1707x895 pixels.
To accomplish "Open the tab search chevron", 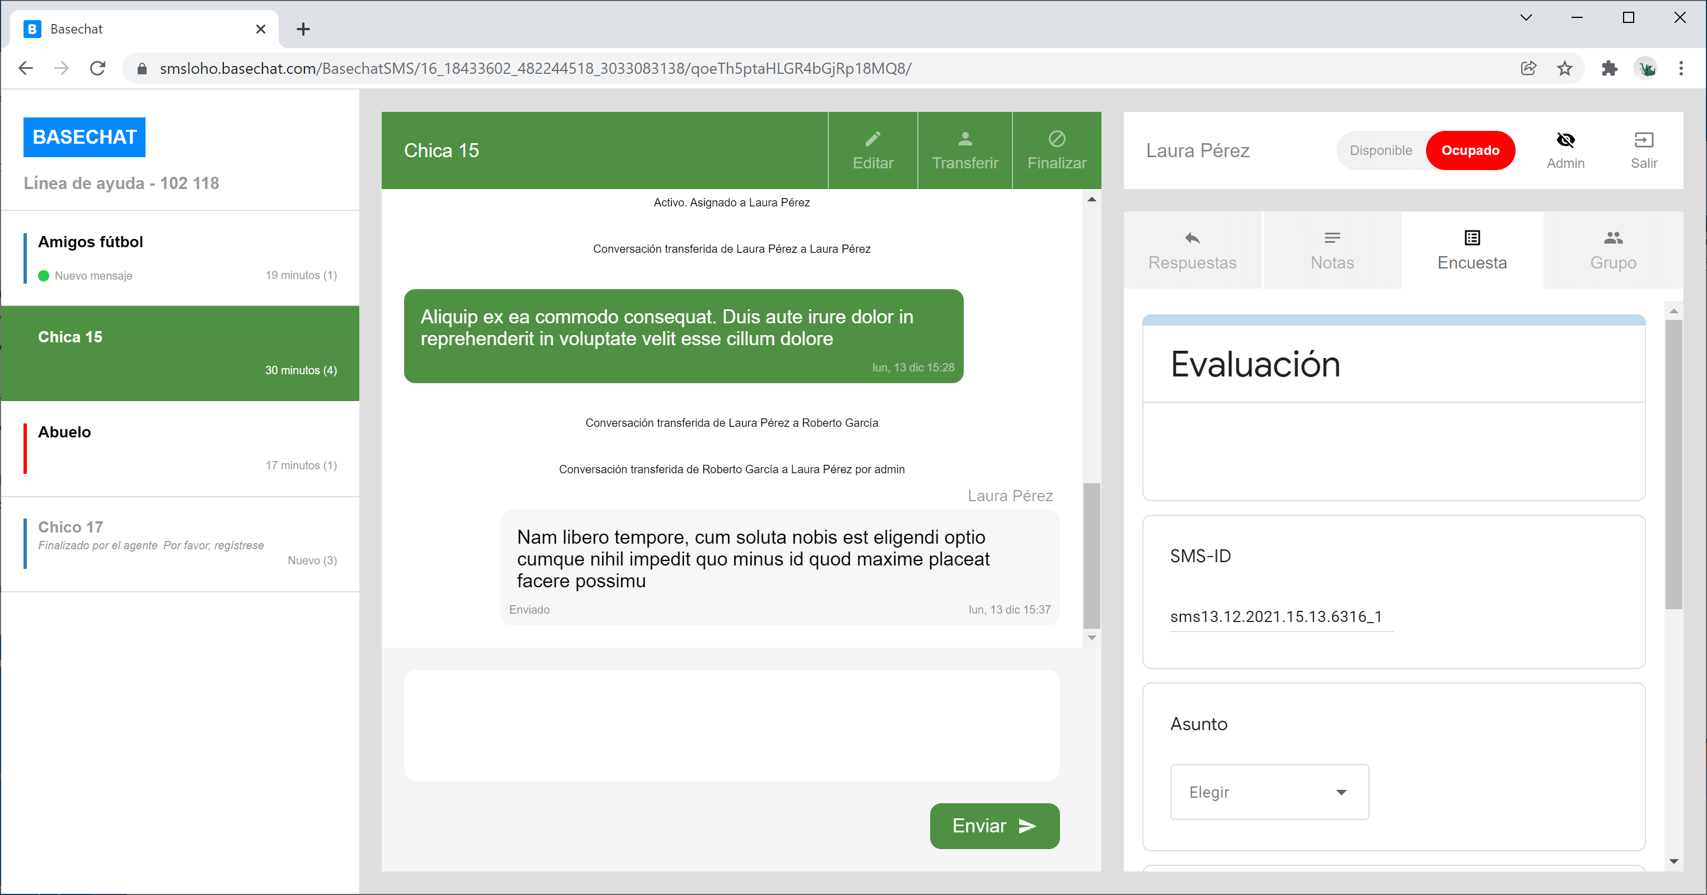I will click(x=1526, y=18).
